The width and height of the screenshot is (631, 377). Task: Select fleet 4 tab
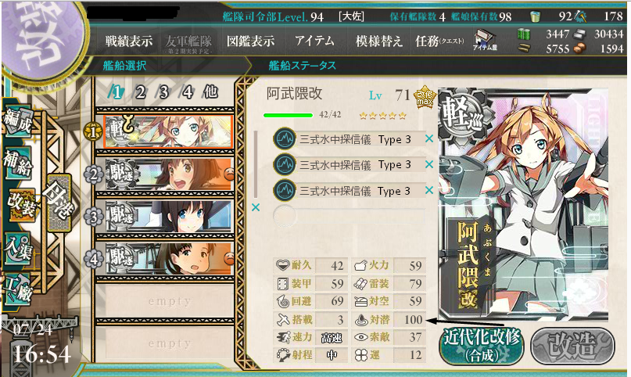click(x=187, y=92)
